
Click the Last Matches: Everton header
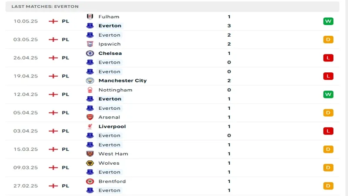pyautogui.click(x=45, y=7)
